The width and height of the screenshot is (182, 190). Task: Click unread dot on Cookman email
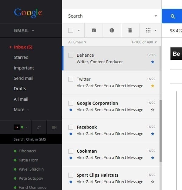pyautogui.click(x=71, y=158)
